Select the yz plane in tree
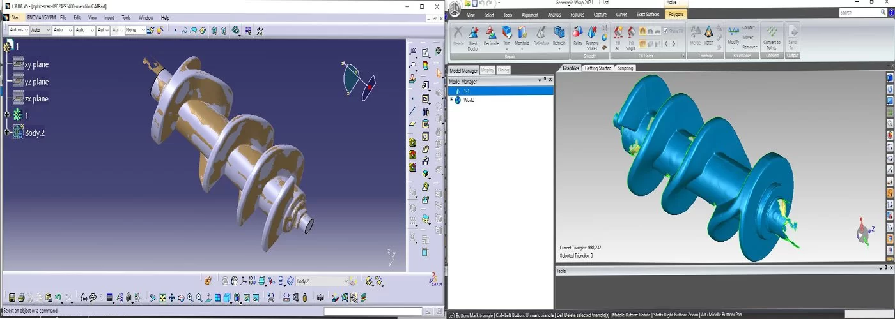Viewport: 895px width, 319px height. tap(36, 82)
